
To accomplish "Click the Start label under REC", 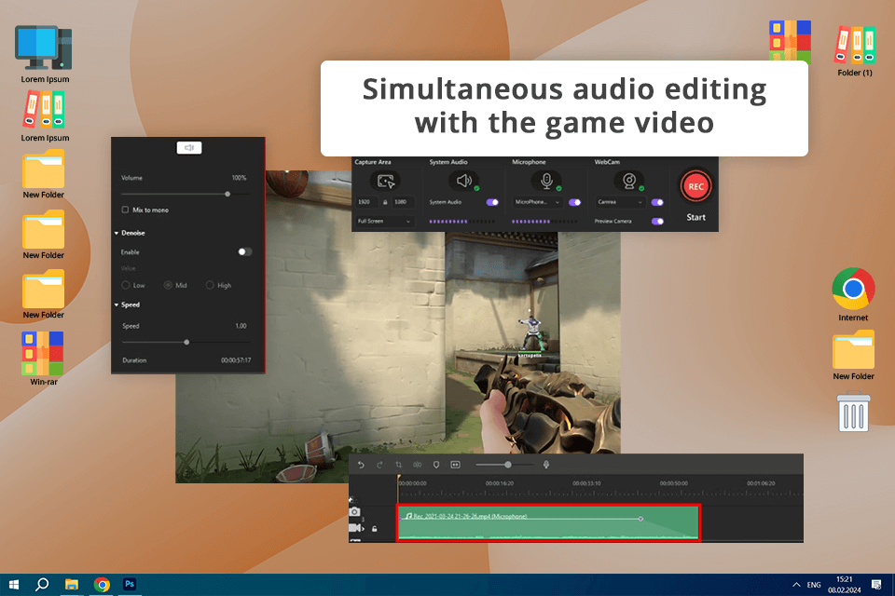I will pyautogui.click(x=695, y=217).
